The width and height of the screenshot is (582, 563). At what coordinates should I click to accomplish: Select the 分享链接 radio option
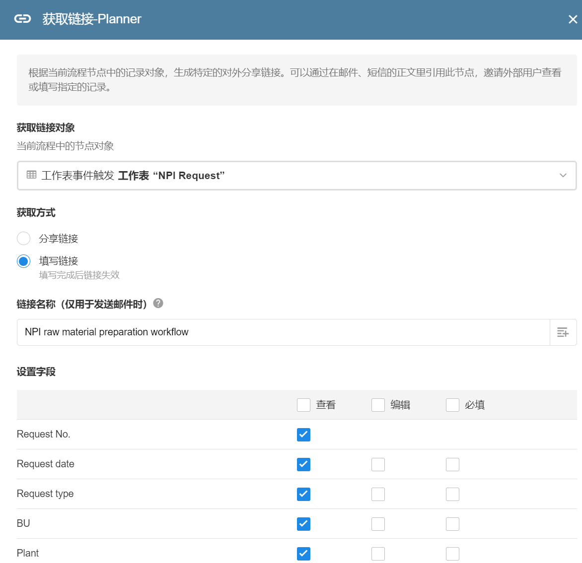pos(24,239)
